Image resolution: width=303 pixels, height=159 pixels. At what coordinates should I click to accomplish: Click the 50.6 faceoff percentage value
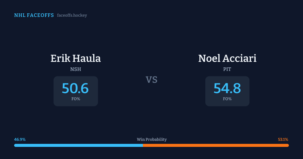click(75, 88)
